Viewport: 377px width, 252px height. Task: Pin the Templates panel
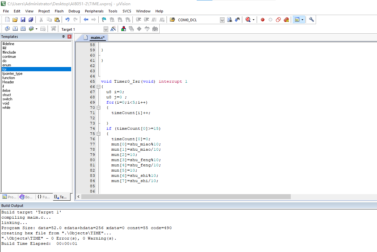pyautogui.click(x=64, y=37)
